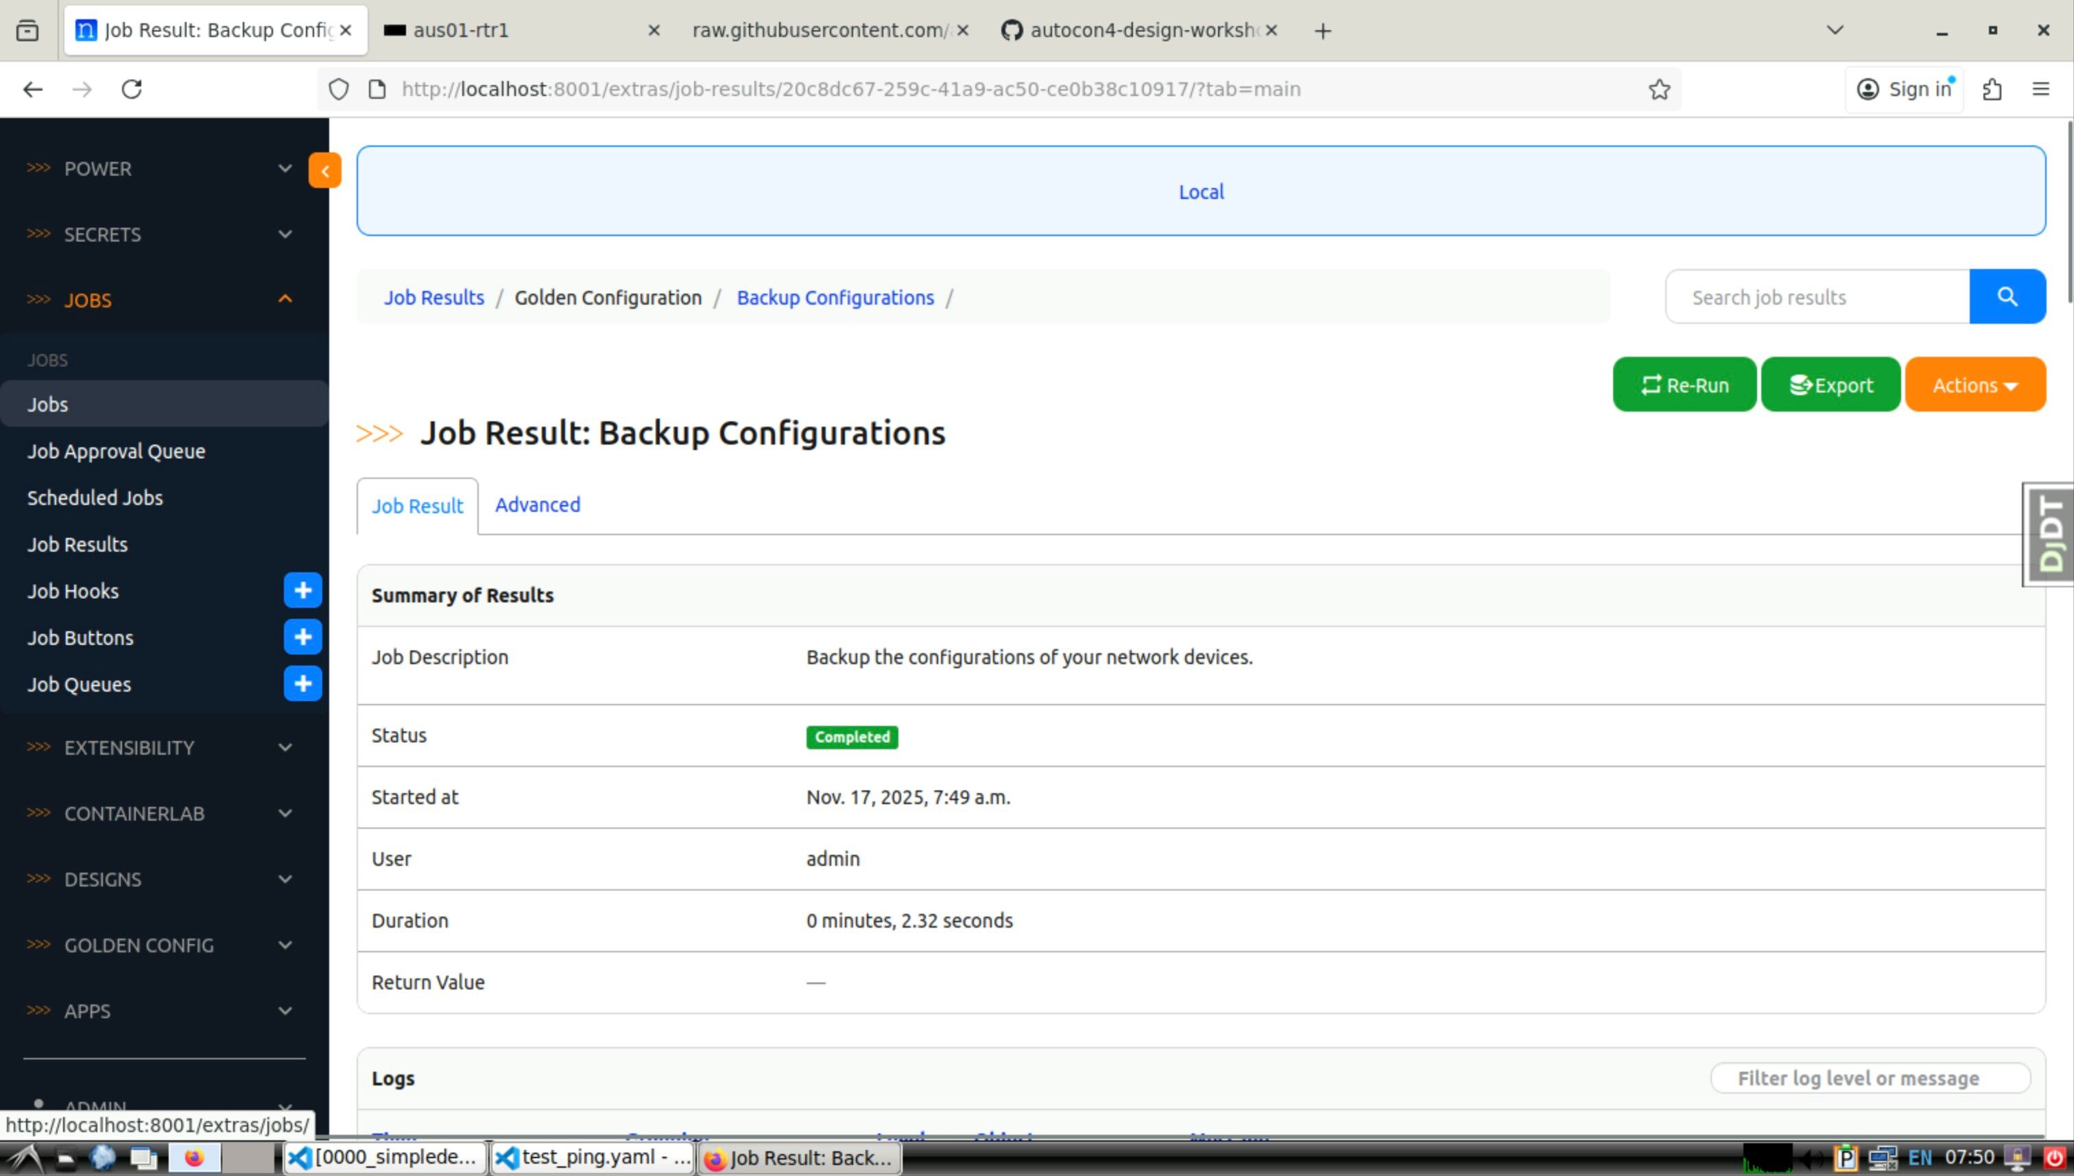The width and height of the screenshot is (2074, 1176).
Task: Open the browser extensions icon
Action: 1992,89
